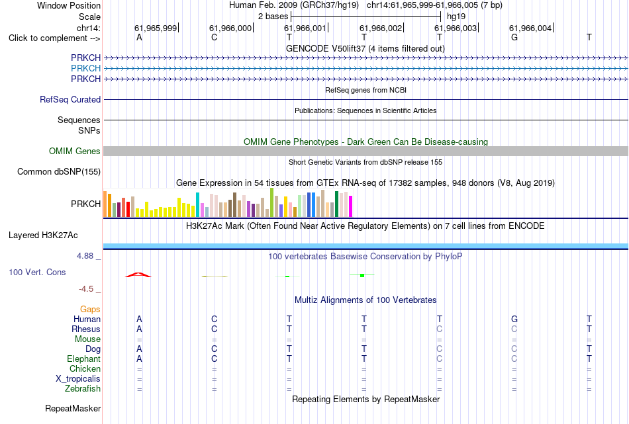
Task: Click the Chicken species label
Action: pyautogui.click(x=85, y=369)
